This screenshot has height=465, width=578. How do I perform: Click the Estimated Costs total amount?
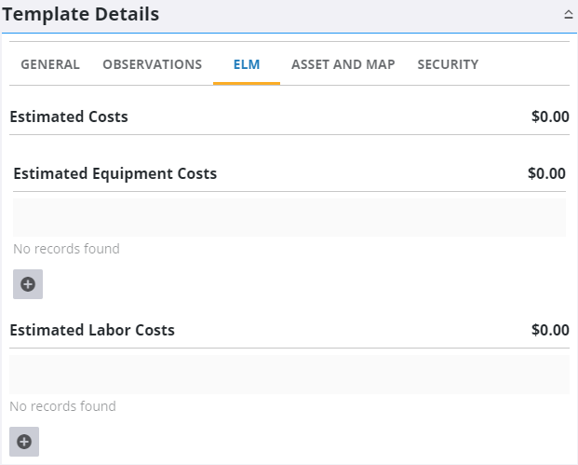(549, 117)
